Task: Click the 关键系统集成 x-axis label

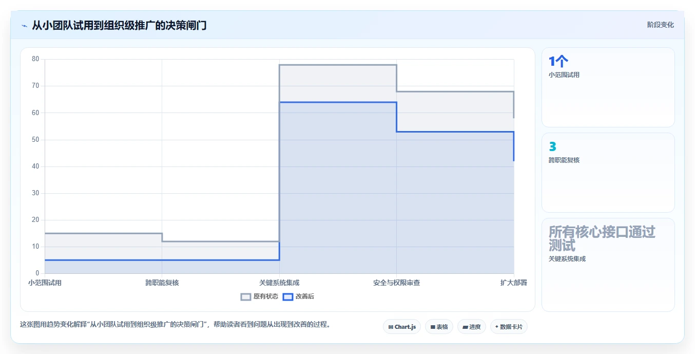Action: tap(279, 283)
